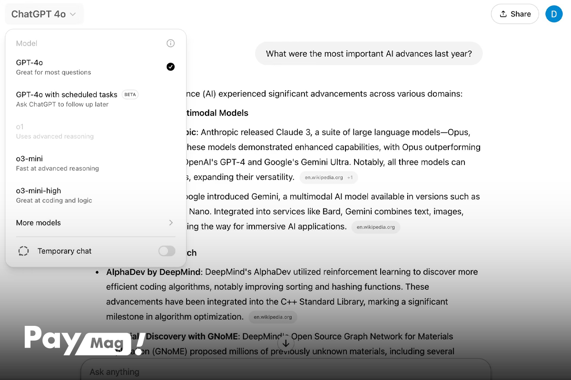This screenshot has width=571, height=380.
Task: Select the o1 model option
Action: (x=95, y=131)
